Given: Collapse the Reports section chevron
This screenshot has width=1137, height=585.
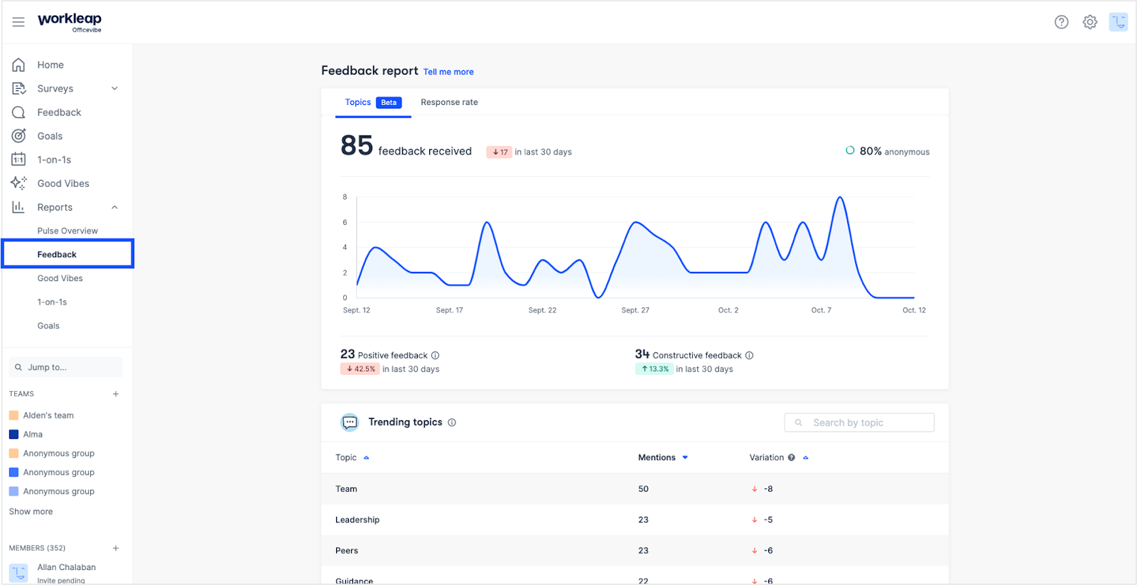Looking at the screenshot, I should click(114, 207).
